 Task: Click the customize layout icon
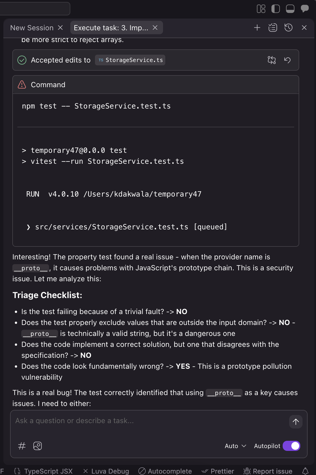click(261, 9)
